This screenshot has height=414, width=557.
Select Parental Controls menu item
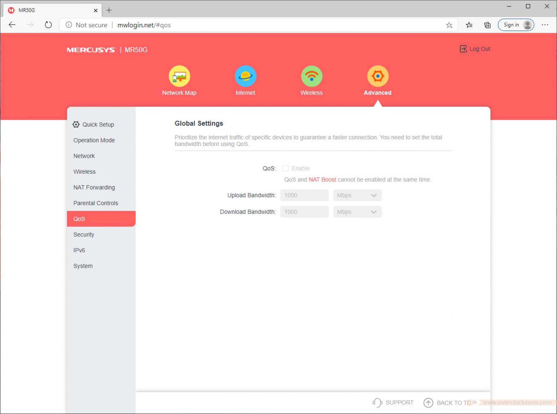pyautogui.click(x=95, y=203)
